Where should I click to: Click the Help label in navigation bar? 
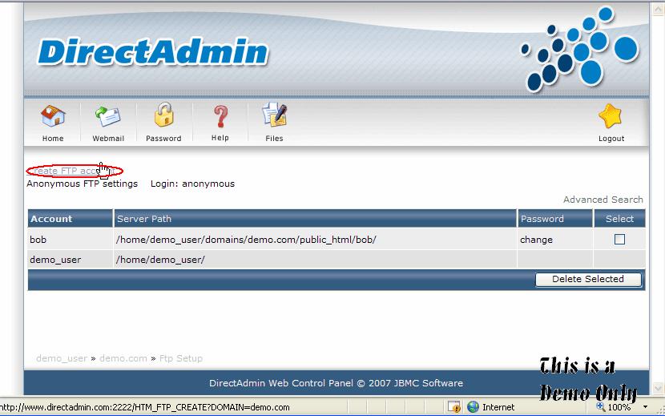[220, 138]
